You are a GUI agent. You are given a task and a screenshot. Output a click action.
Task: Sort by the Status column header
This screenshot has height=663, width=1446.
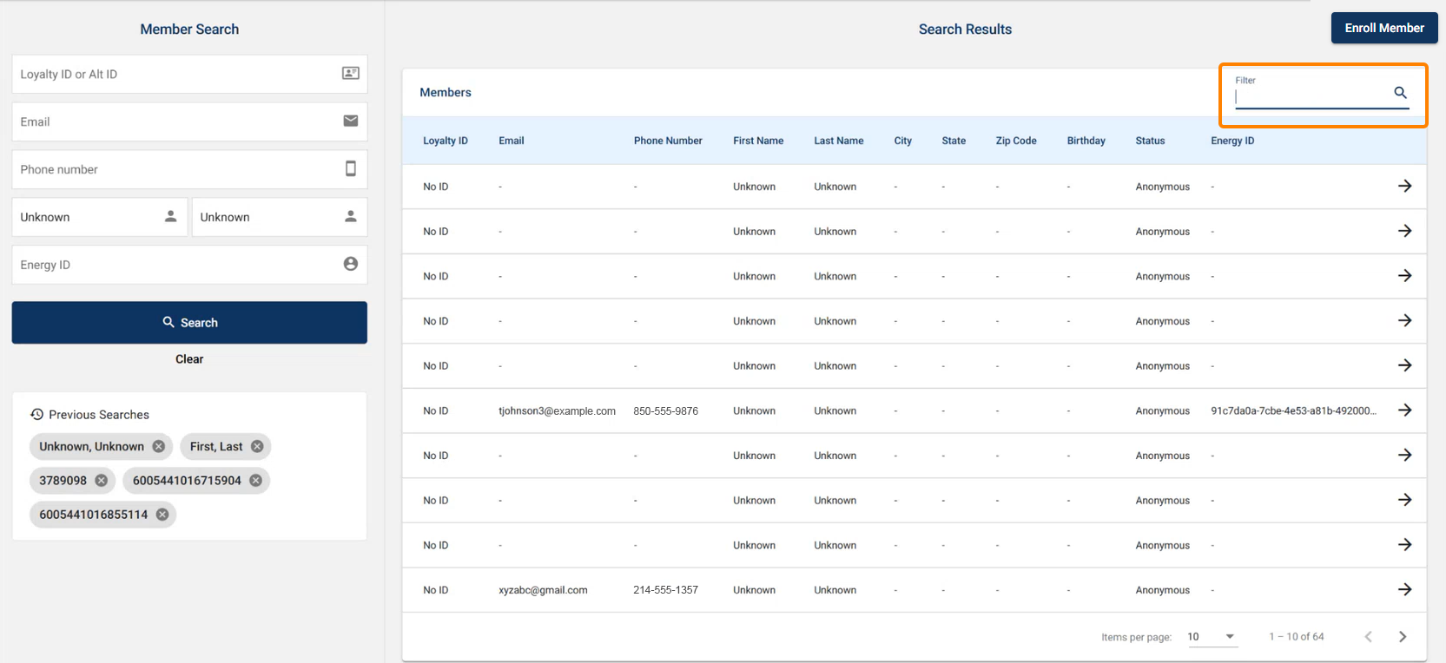pos(1150,141)
